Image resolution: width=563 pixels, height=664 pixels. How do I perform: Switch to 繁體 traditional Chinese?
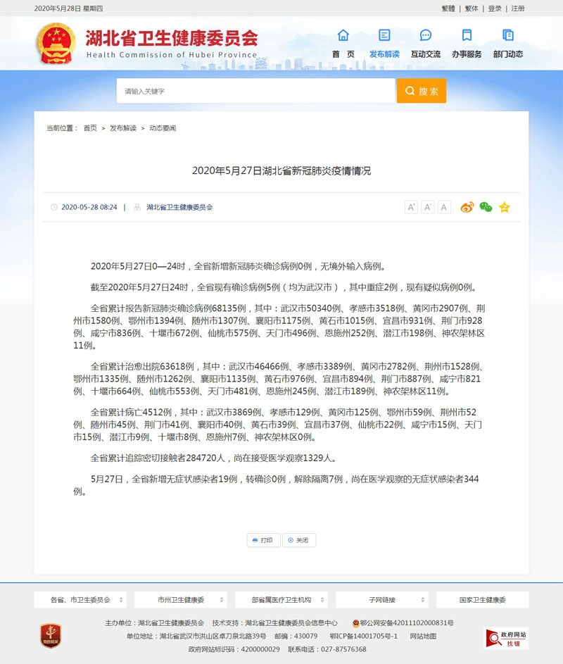pyautogui.click(x=448, y=8)
